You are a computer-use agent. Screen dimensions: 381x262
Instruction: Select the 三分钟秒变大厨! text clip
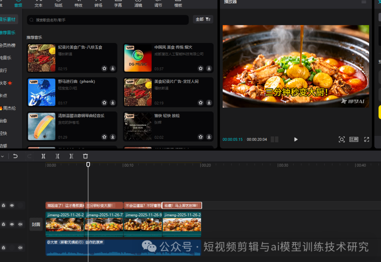104,205
